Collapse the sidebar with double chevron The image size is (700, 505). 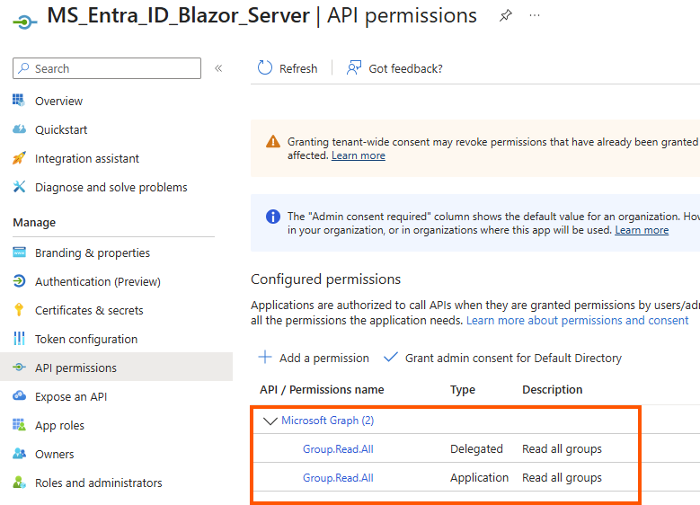(x=218, y=68)
